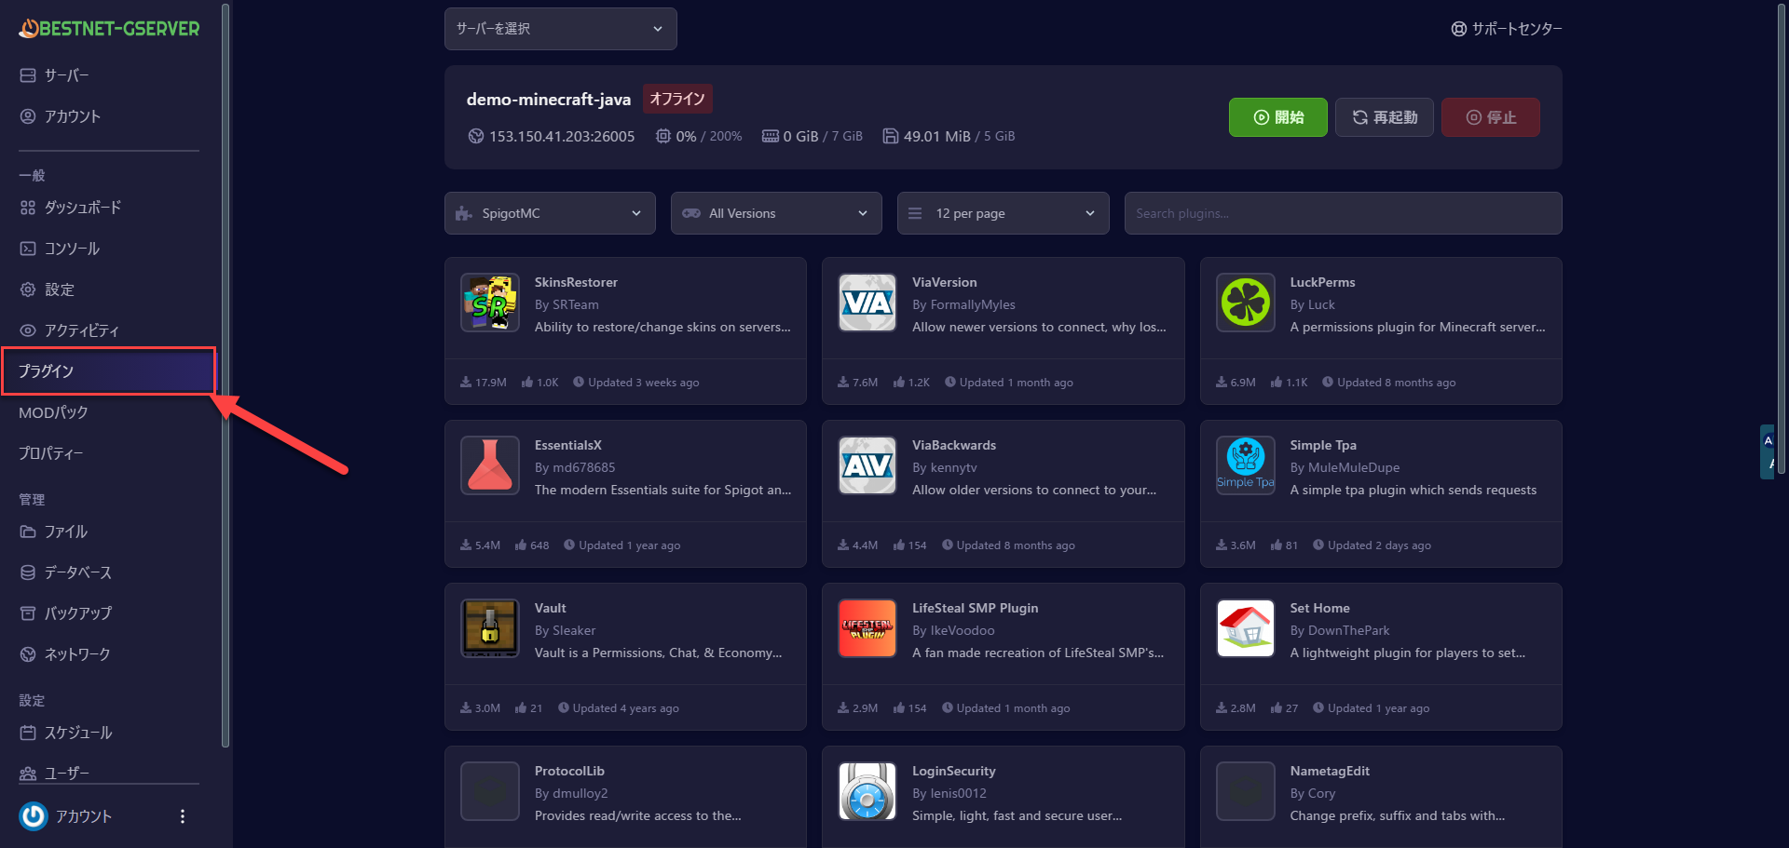The height and width of the screenshot is (848, 1789).
Task: Click Simple Tpa plugin icon
Action: coord(1246,465)
